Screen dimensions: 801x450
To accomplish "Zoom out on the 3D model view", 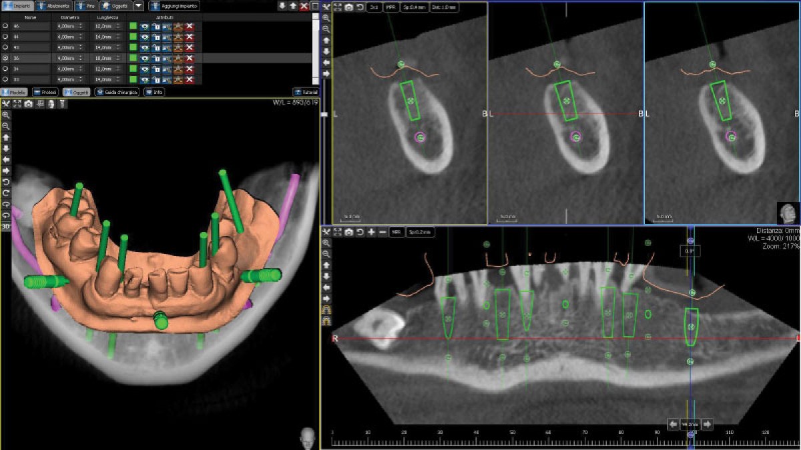I will point(6,126).
